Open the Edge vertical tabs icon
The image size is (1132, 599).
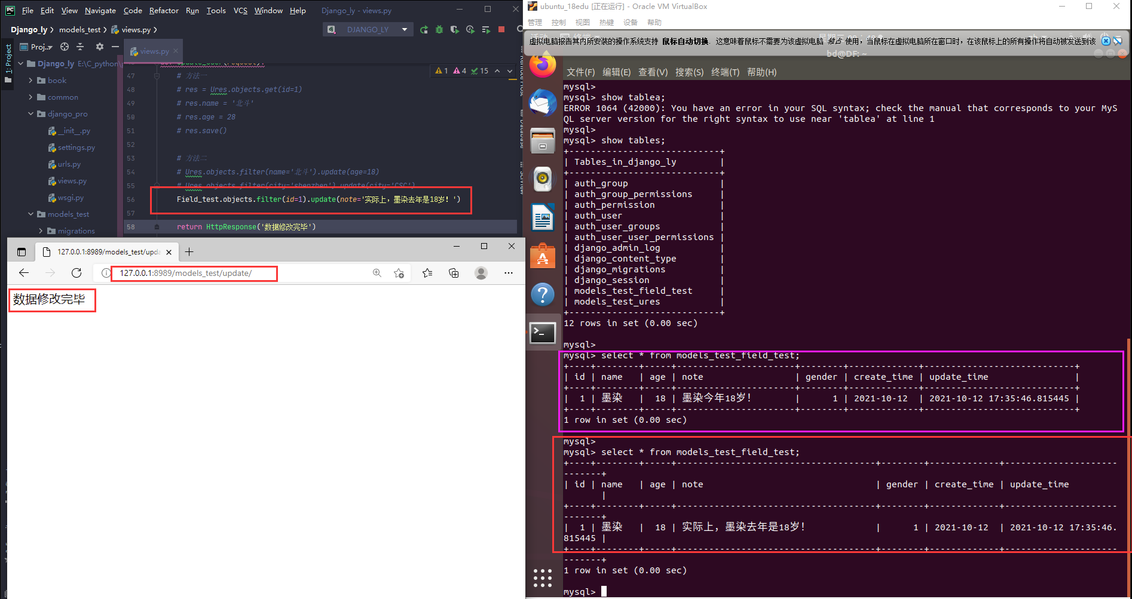22,252
